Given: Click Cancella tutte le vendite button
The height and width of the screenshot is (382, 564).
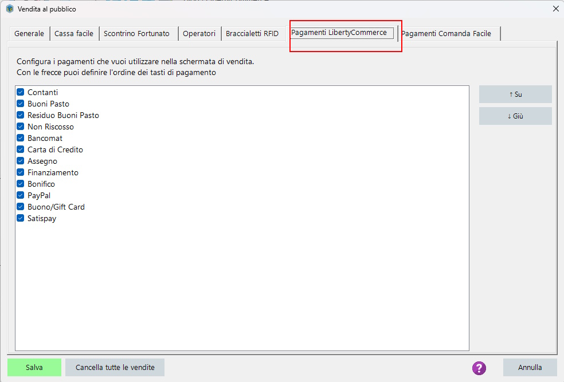Looking at the screenshot, I should [x=115, y=367].
